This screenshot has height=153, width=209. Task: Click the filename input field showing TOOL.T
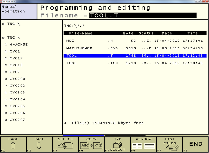[x=142, y=15]
